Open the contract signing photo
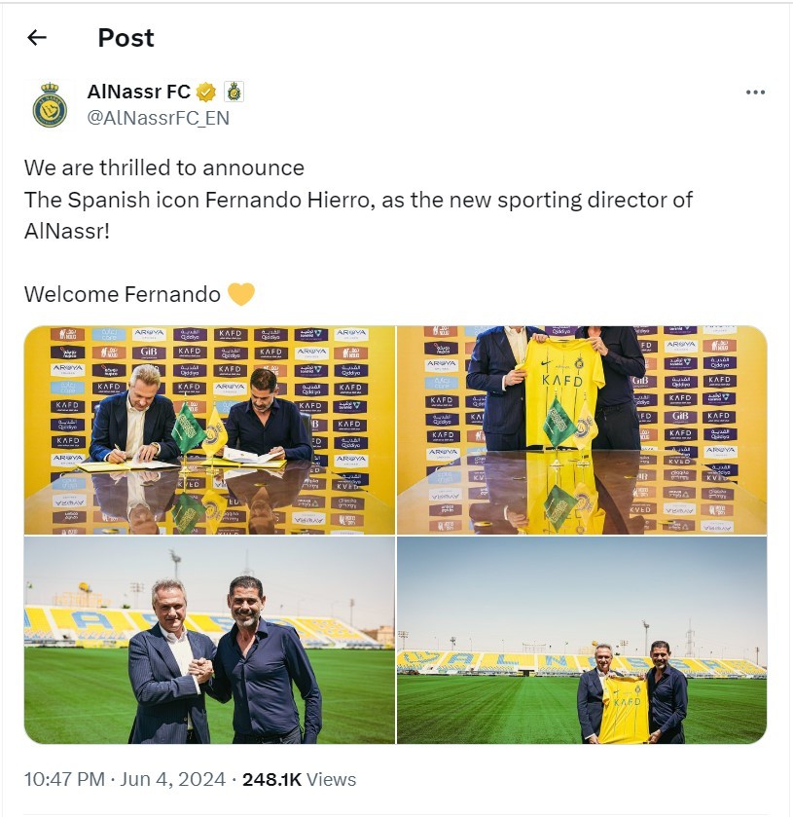 209,429
